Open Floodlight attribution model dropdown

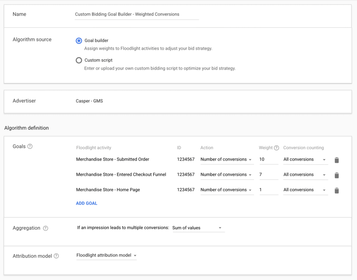106,255
